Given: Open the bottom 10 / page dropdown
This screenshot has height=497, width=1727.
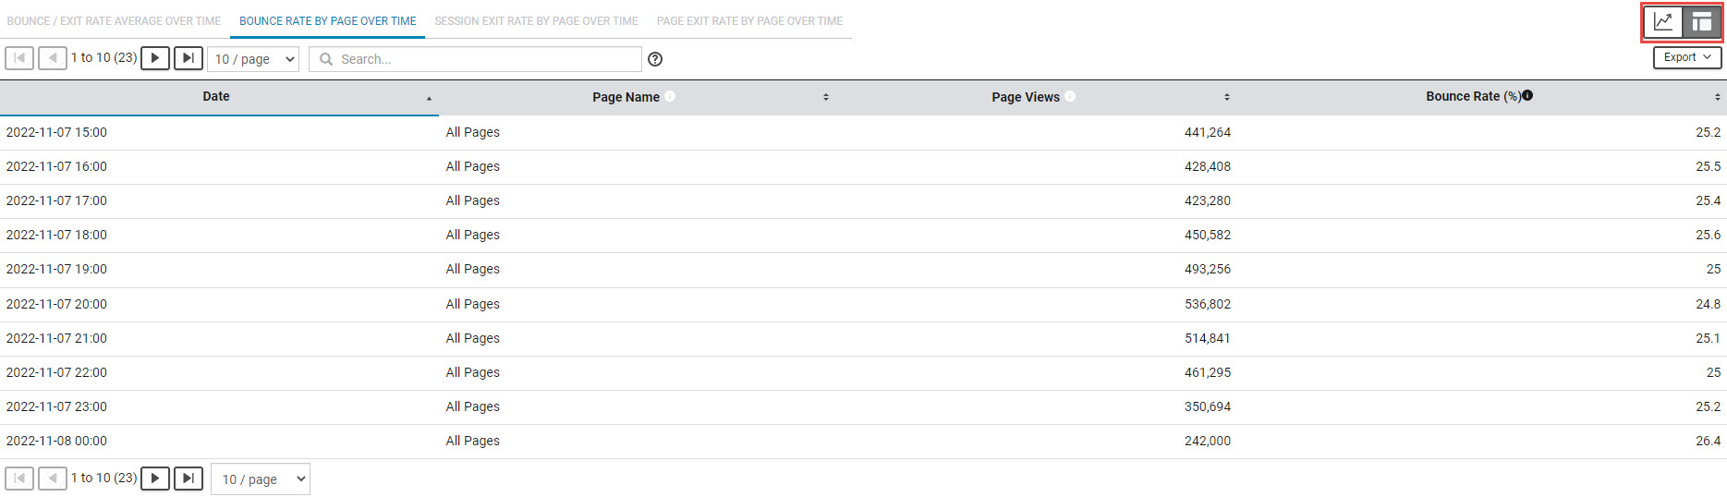Looking at the screenshot, I should (261, 479).
